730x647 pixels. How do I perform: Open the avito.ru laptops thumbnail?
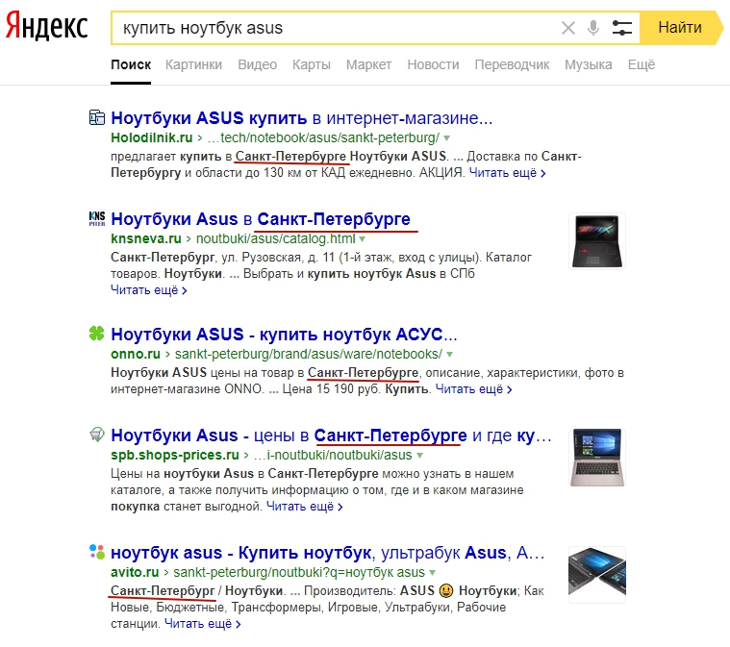[x=597, y=575]
